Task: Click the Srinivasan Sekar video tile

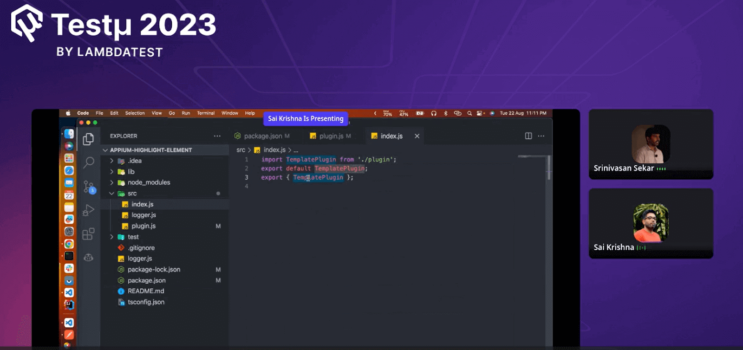Action: pyautogui.click(x=651, y=144)
